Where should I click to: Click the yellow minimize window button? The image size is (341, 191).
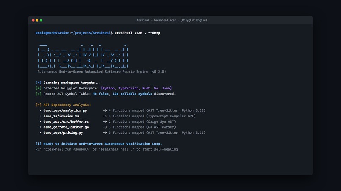37,20
